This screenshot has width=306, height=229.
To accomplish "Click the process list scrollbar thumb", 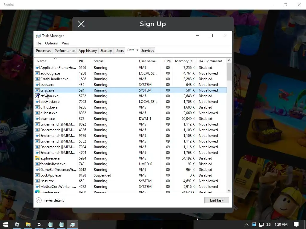I will point(229,72).
